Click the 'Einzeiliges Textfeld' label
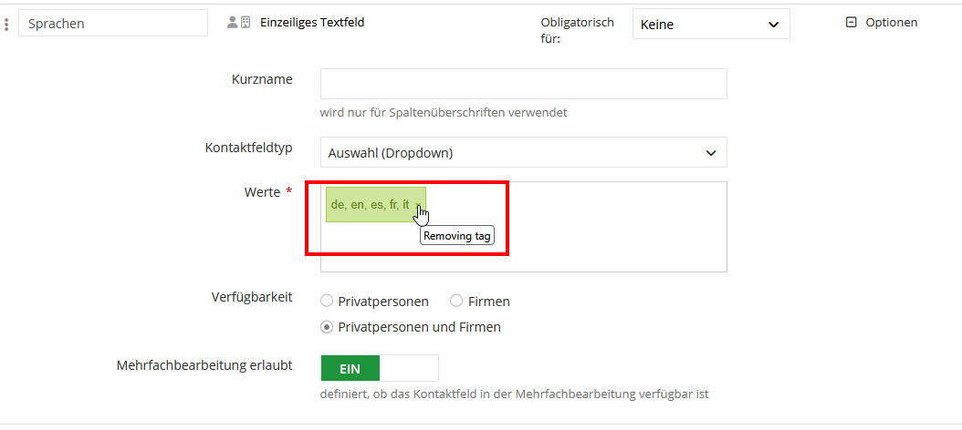This screenshot has height=430, width=962. 312,22
